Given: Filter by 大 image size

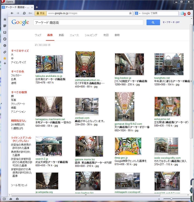Looking at the screenshot, I should click(x=12, y=54).
